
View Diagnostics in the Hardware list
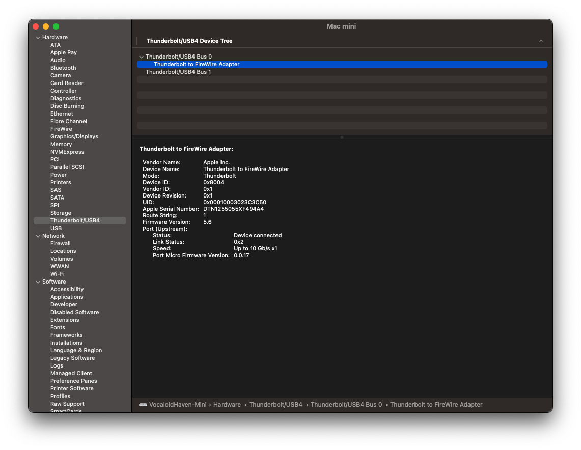(x=66, y=99)
